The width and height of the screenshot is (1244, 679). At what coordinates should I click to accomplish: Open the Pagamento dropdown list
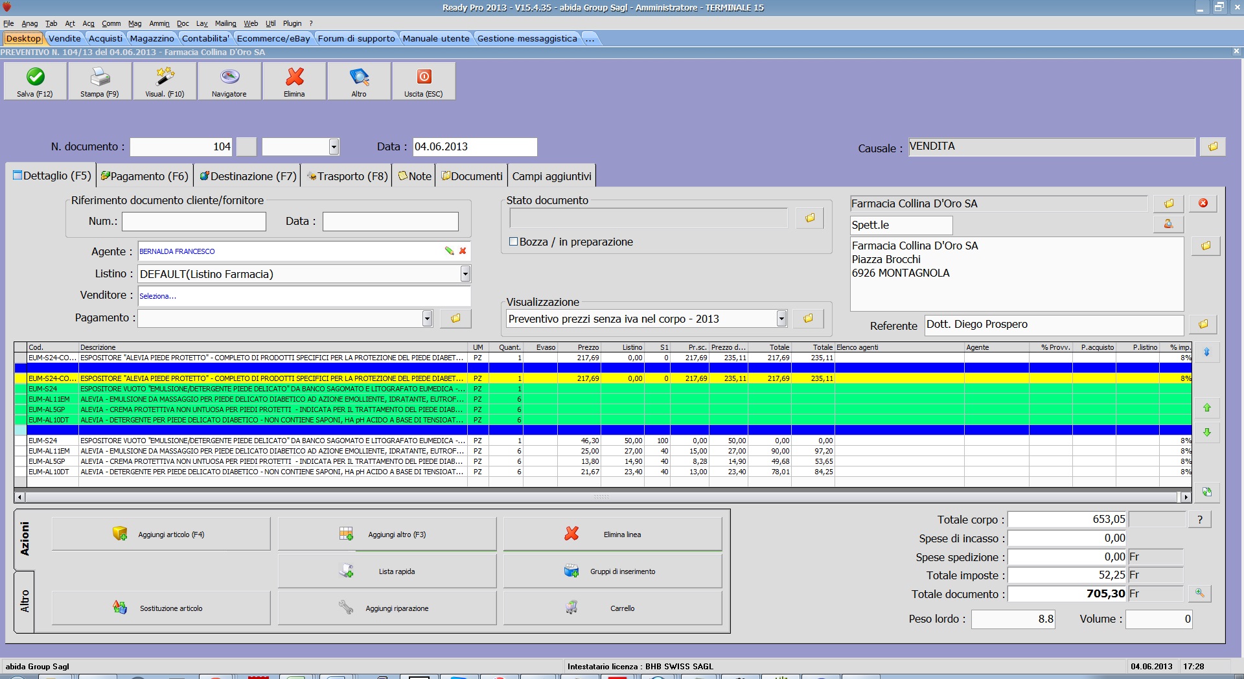click(x=427, y=318)
